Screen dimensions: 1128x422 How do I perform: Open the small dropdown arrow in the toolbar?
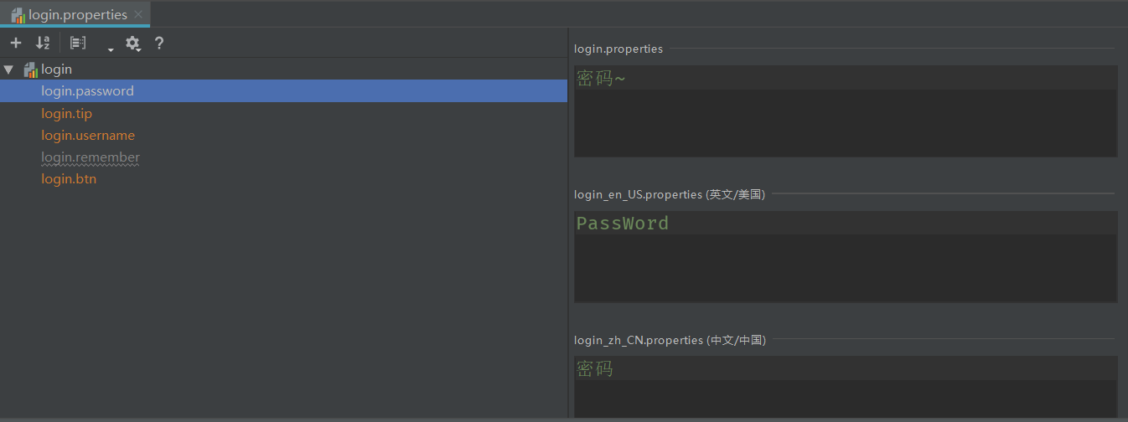point(110,50)
